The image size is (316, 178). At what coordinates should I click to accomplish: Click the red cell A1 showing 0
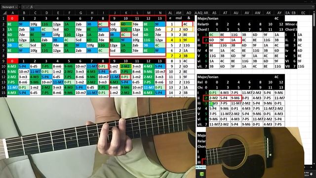[x=12, y=19]
